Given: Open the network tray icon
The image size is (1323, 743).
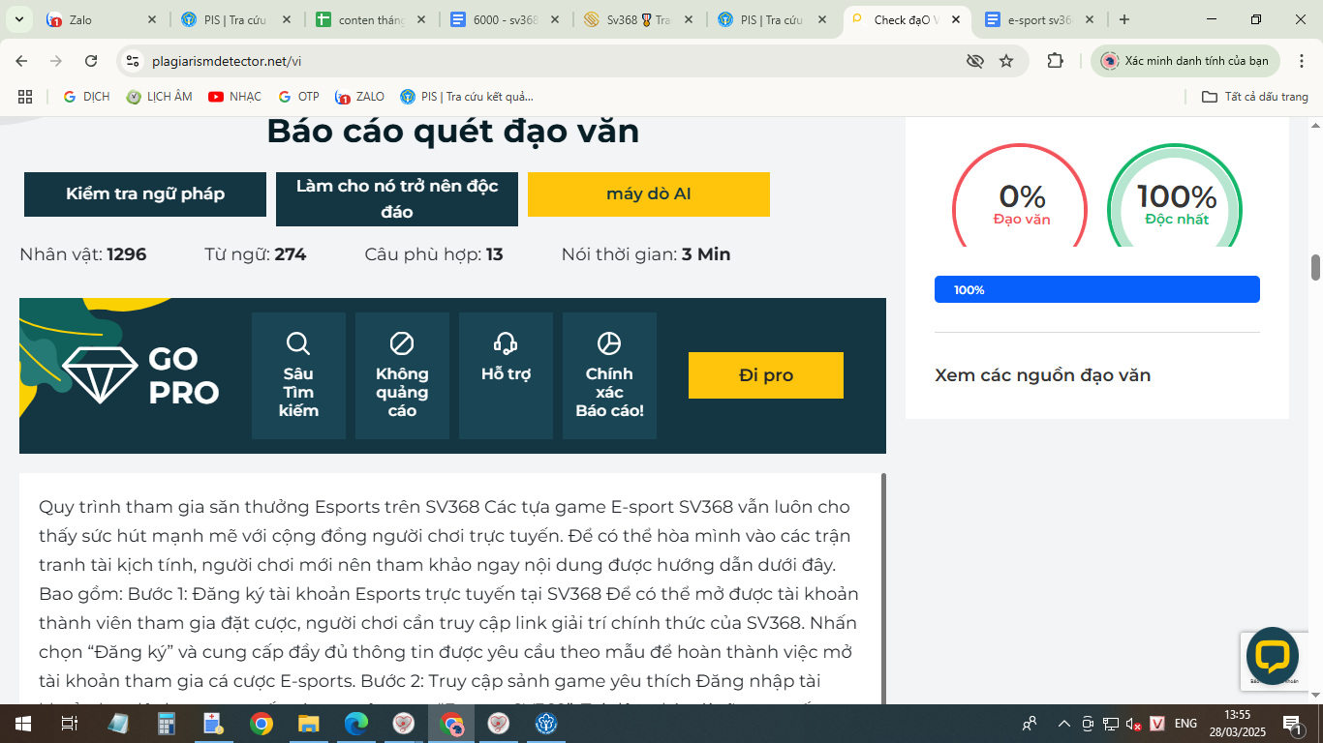Looking at the screenshot, I should [x=1110, y=724].
